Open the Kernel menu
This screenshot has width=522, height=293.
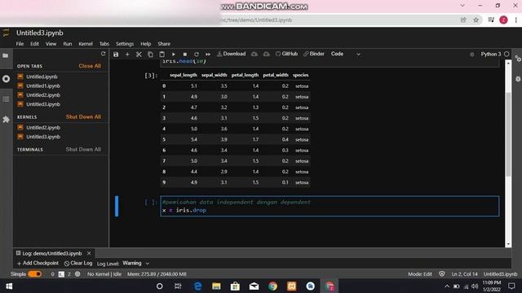tap(86, 44)
